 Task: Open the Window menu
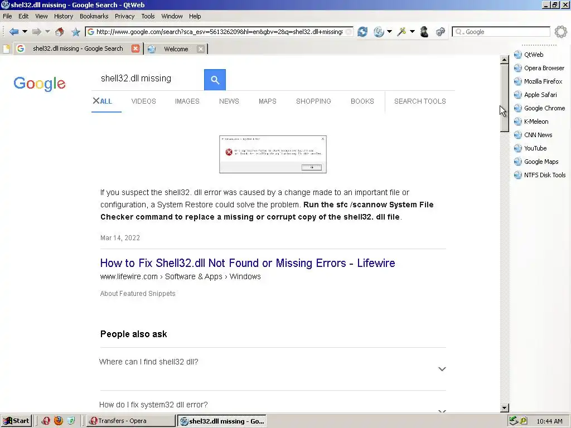tap(172, 16)
